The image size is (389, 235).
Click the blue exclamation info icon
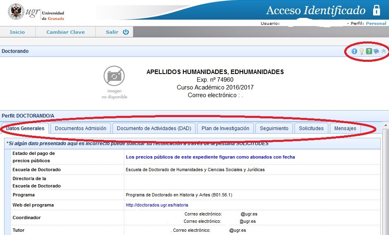(x=354, y=51)
